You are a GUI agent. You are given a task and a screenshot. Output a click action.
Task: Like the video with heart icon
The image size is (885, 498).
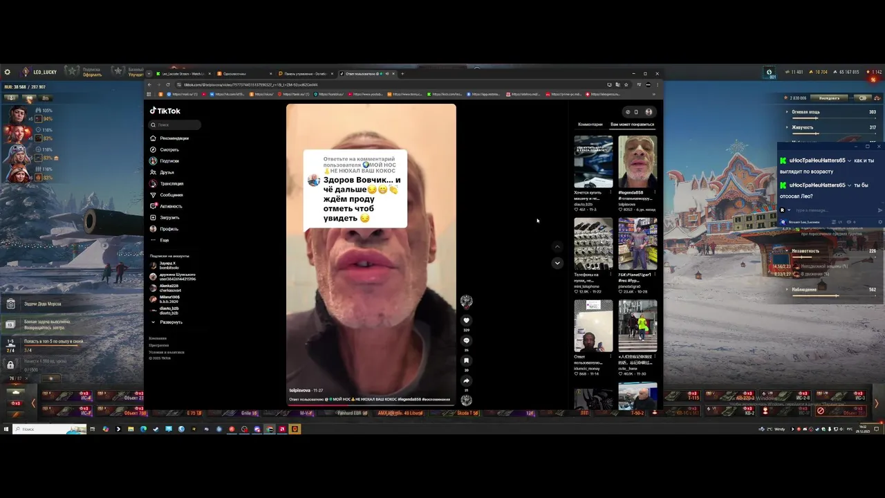pos(466,320)
